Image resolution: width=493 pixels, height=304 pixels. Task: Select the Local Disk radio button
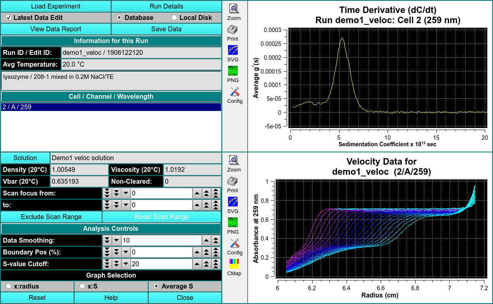click(174, 18)
